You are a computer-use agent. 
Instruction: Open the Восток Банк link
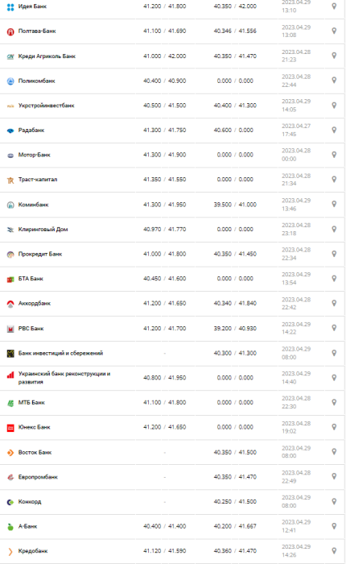(x=35, y=452)
